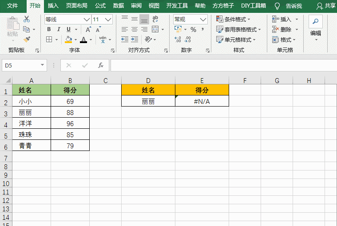Switch to the 方方格子 tab
Viewport: 337px width, 226px height.
[x=223, y=6]
